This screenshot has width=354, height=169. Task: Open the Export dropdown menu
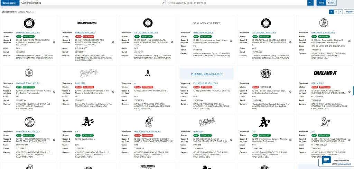click(x=348, y=11)
